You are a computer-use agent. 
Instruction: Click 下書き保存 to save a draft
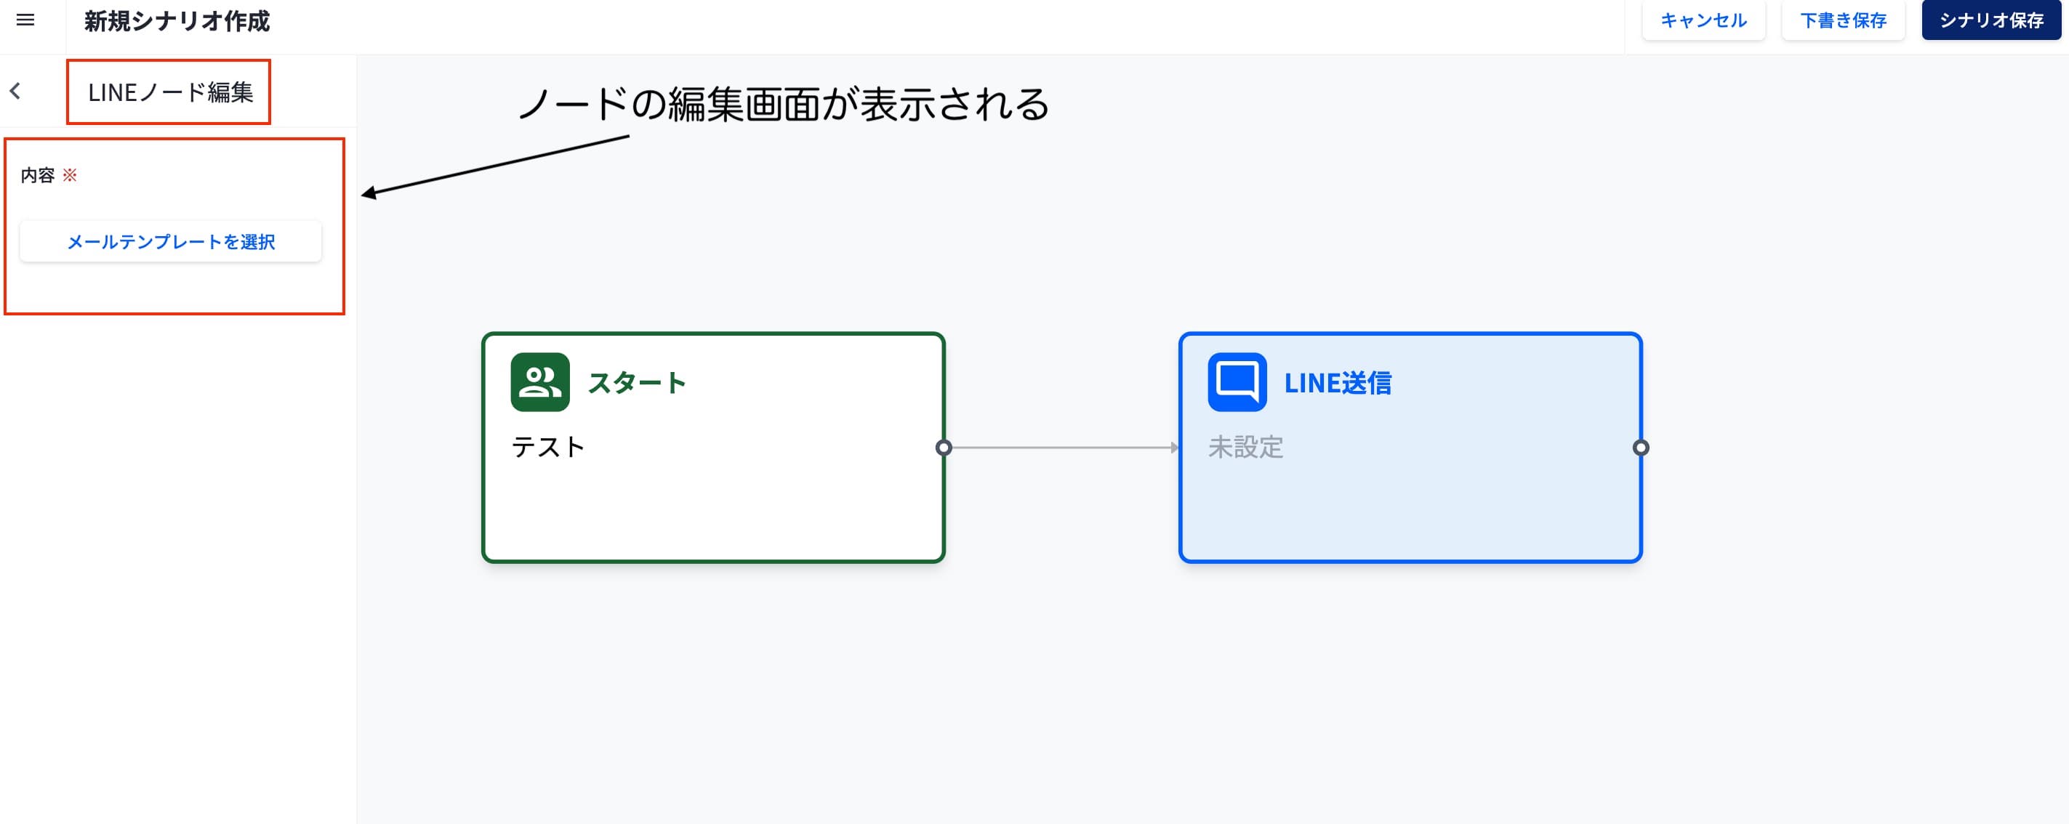pyautogui.click(x=1842, y=21)
